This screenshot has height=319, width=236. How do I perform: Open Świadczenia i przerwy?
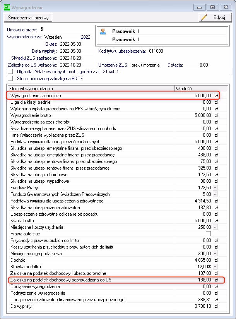point(27,17)
